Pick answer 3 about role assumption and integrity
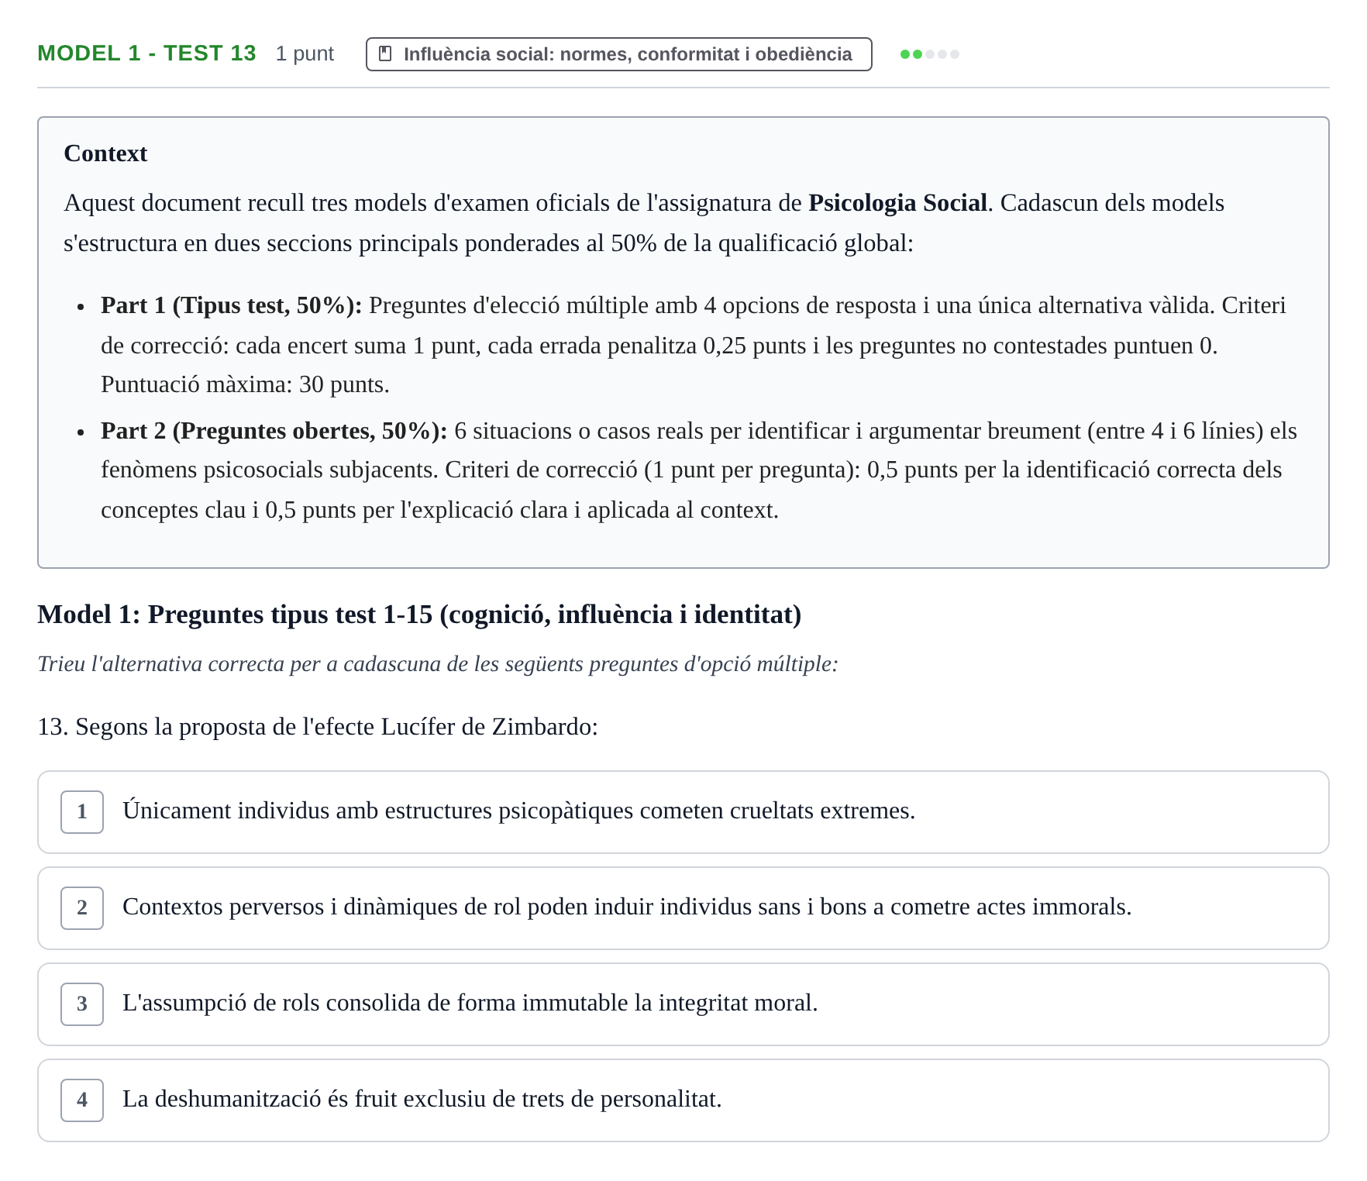1367x1181 pixels. pyautogui.click(x=683, y=1004)
